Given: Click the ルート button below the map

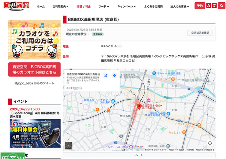Looking at the screenshot, I should click(x=139, y=155).
